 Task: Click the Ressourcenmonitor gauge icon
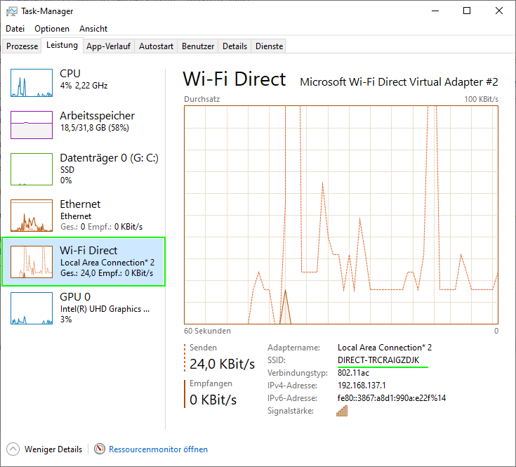100,449
